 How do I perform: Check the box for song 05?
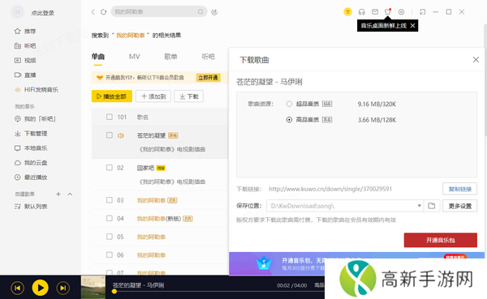click(110, 237)
